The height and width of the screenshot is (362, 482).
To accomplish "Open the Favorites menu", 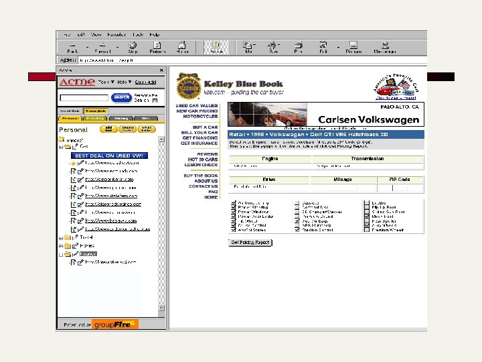I will pos(116,34).
